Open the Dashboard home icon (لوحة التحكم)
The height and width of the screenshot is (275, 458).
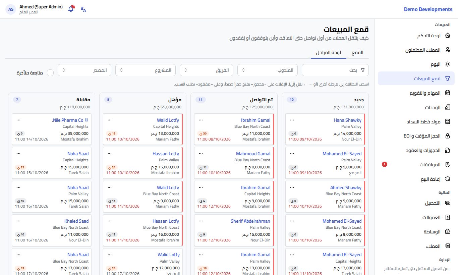pyautogui.click(x=447, y=36)
